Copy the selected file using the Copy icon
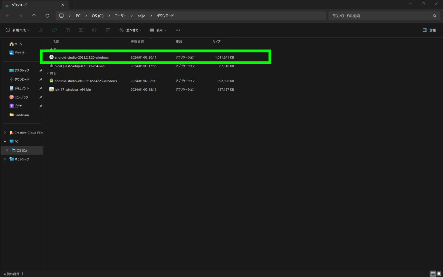Image resolution: width=443 pixels, height=277 pixels. click(55, 30)
